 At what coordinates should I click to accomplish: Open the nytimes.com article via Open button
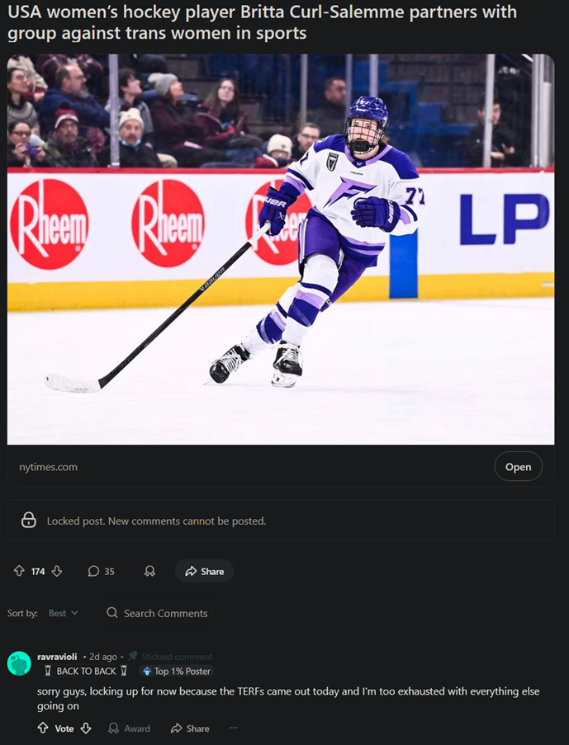coord(518,467)
